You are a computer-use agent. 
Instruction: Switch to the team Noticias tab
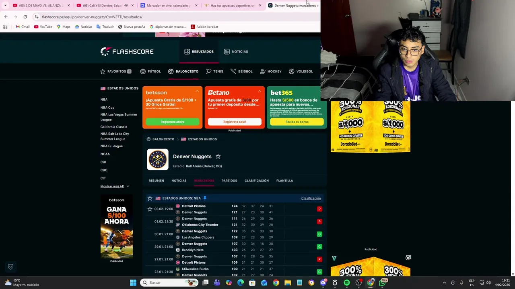179,181
